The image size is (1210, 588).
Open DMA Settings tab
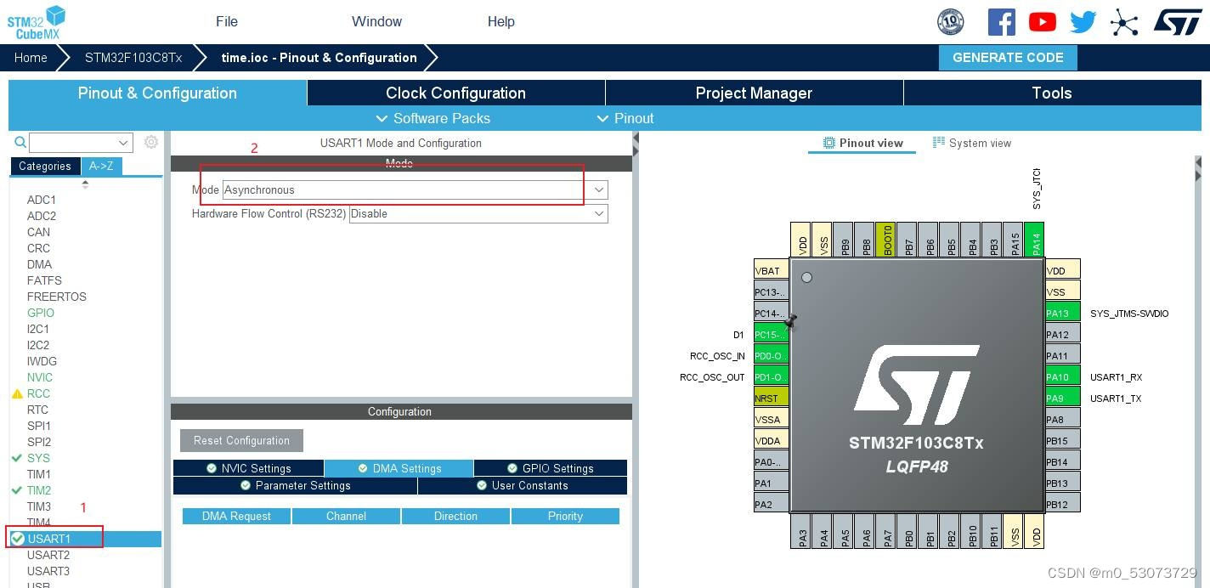[x=399, y=468]
